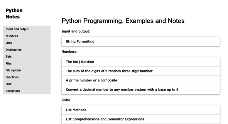
Task: Open Convert a decimal number article
Action: tap(141, 90)
